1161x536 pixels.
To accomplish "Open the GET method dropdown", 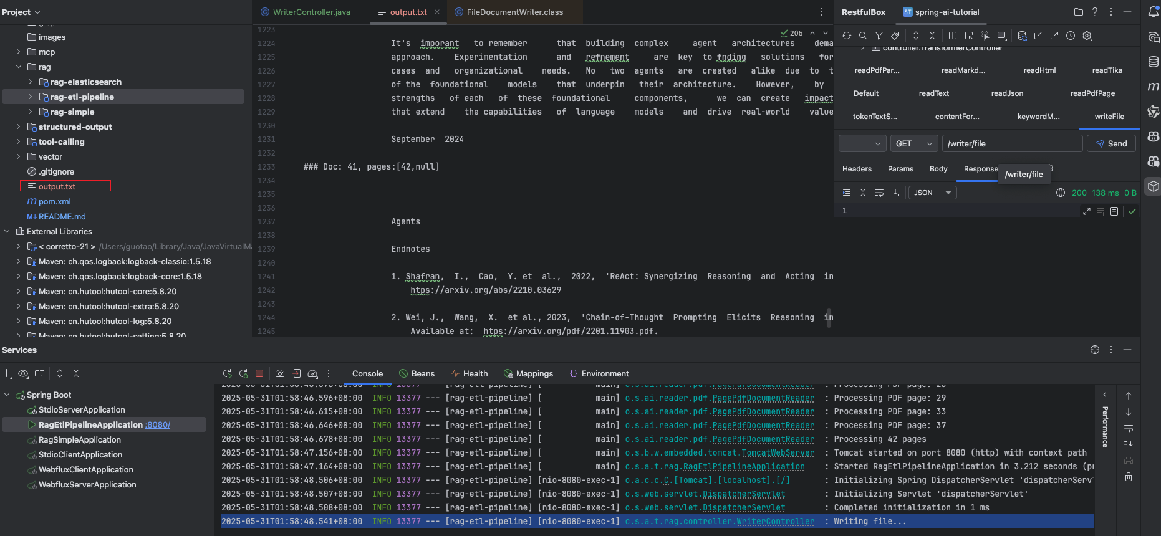I will click(x=914, y=143).
